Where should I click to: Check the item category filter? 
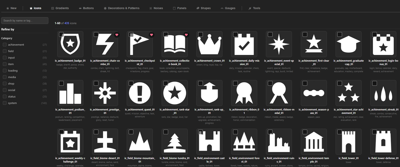pyautogui.click(x=5, y=64)
